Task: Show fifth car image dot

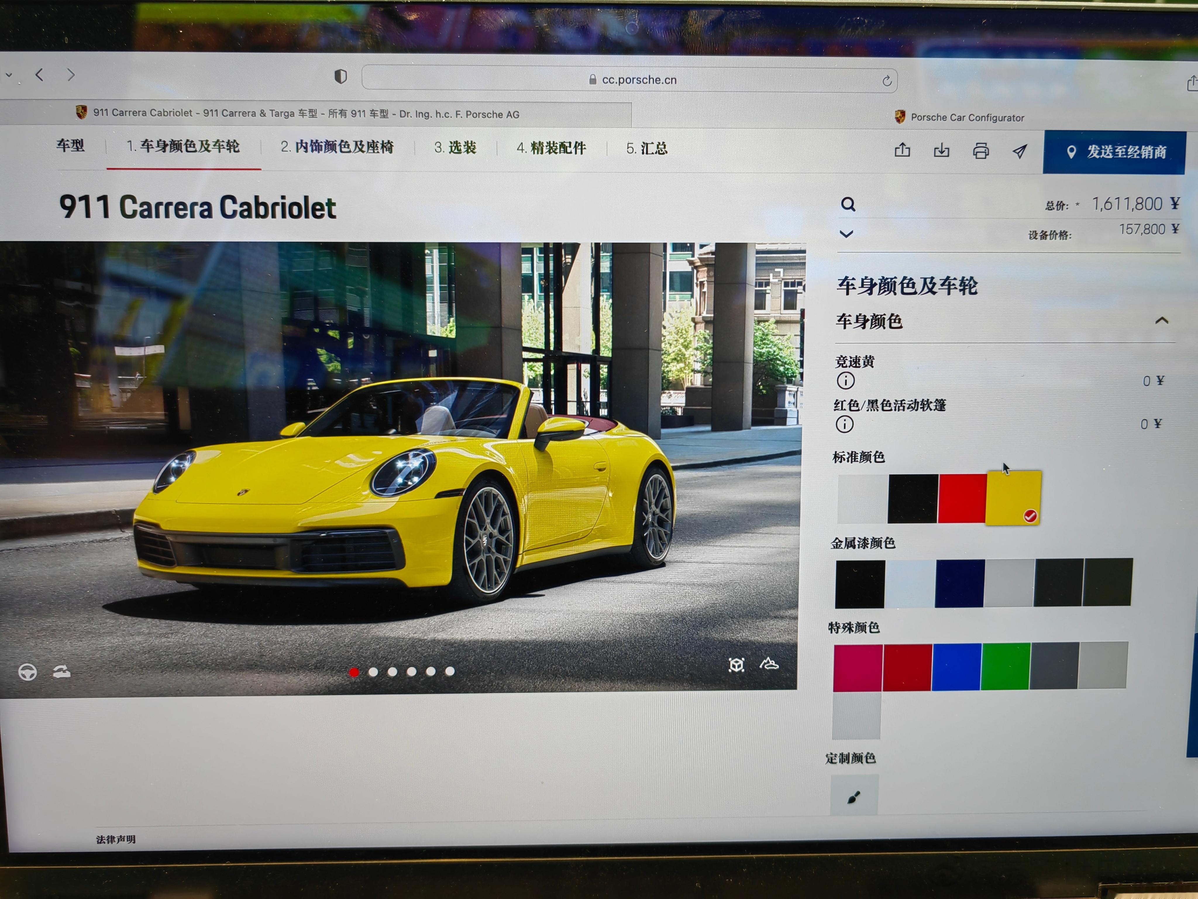Action: pos(431,671)
